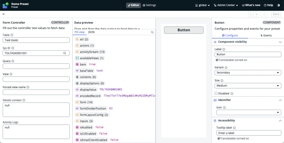284x143 pixels.
Task: Click the Sys ID info icon
Action: [13, 48]
